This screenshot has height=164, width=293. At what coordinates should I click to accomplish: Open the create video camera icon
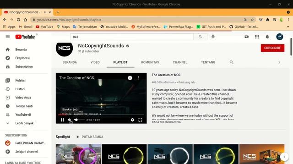click(x=246, y=37)
